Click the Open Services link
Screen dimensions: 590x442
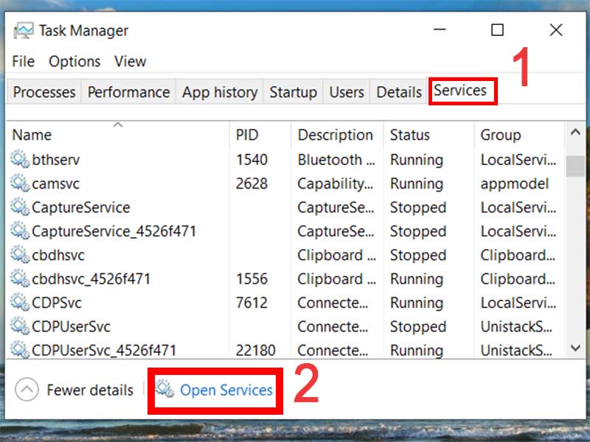point(226,390)
